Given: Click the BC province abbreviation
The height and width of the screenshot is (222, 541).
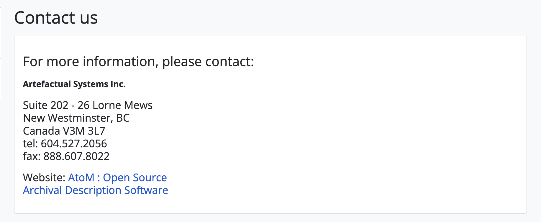Looking at the screenshot, I should (123, 118).
